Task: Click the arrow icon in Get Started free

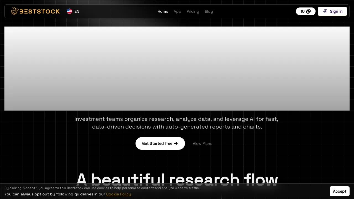Action: (x=176, y=143)
